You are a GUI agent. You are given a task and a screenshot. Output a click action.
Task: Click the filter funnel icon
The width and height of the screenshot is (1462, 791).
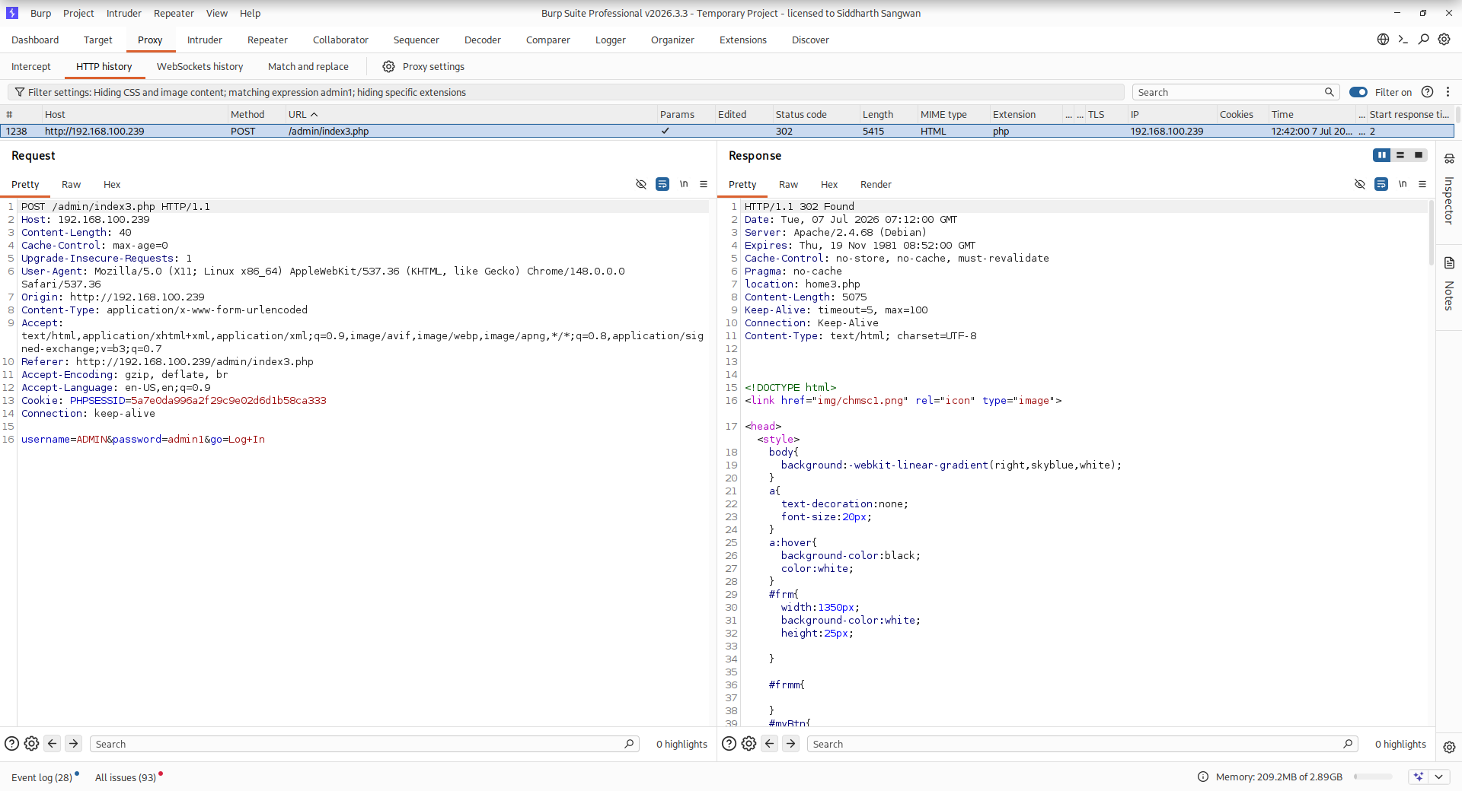[20, 92]
